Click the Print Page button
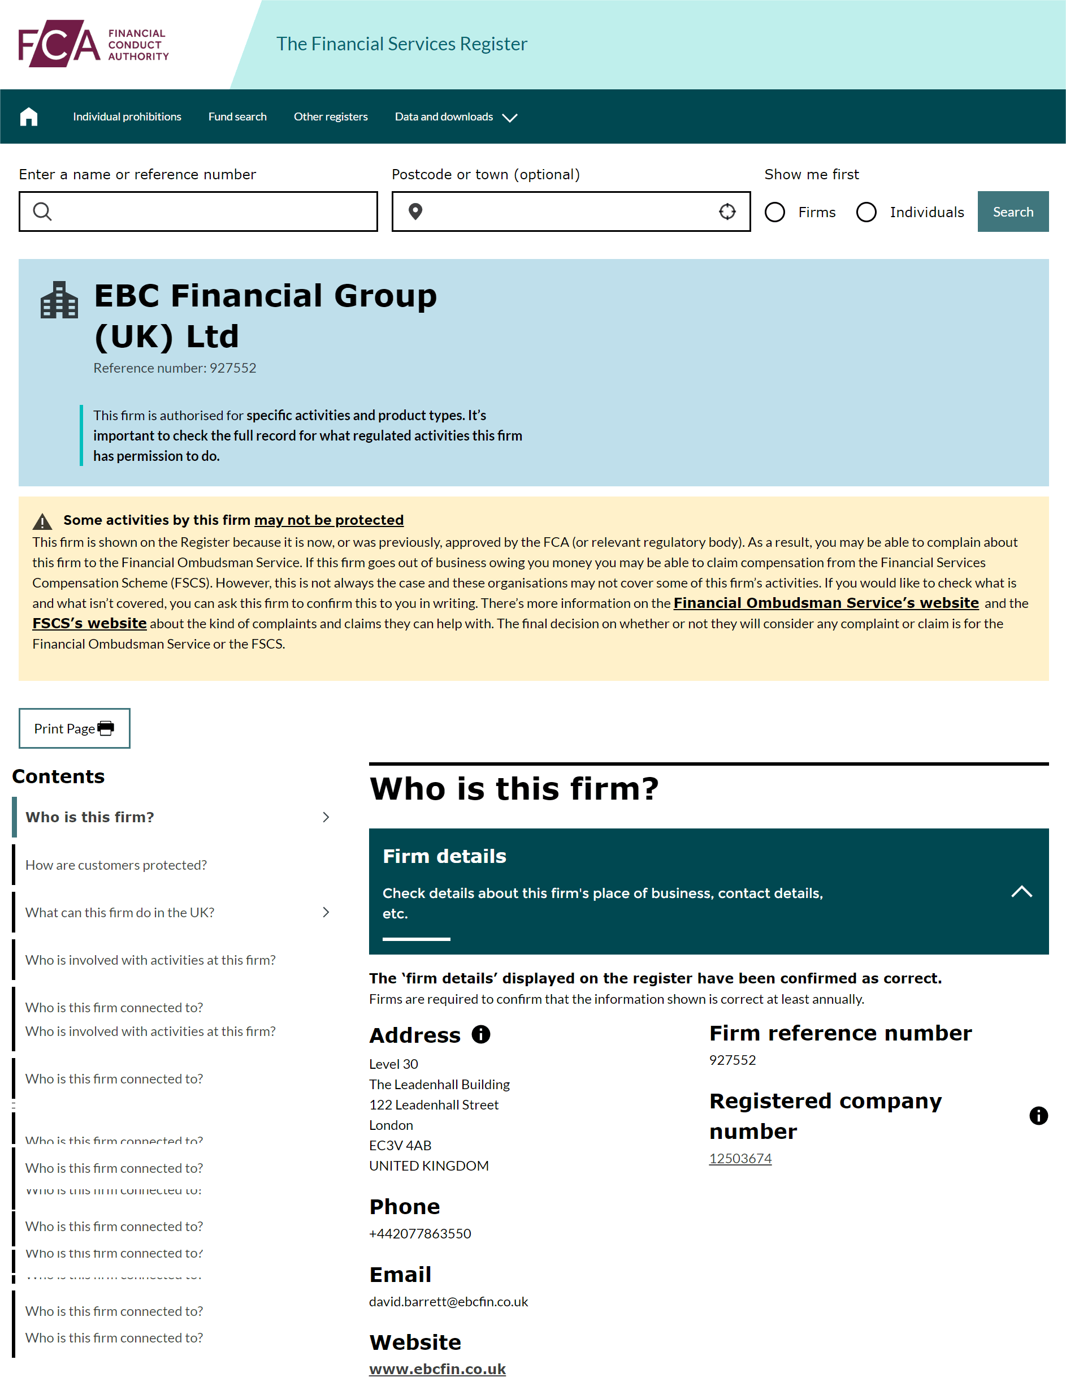Screen dimensions: 1066x1390 74,728
